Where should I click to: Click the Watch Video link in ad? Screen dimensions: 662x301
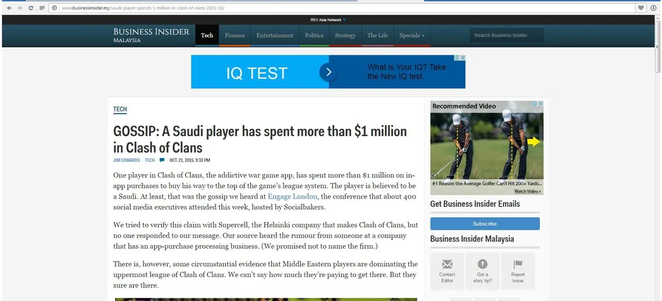(528, 191)
